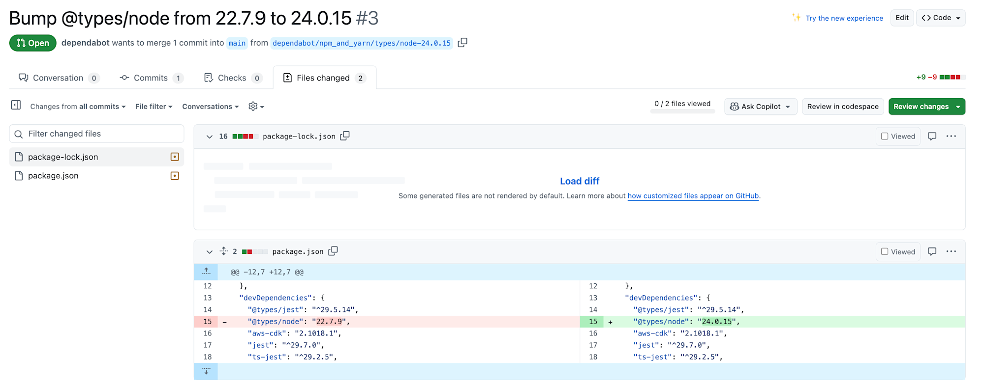This screenshot has height=386, width=984.
Task: Open package-lock.json more options menu
Action: (951, 136)
